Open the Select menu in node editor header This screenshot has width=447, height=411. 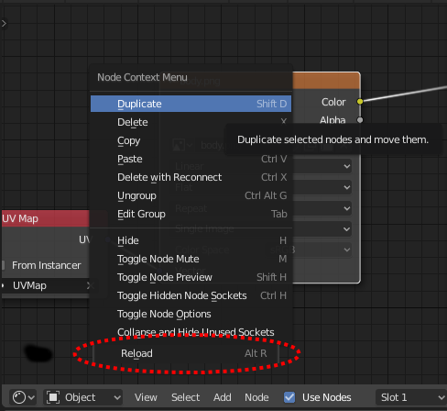coord(185,397)
